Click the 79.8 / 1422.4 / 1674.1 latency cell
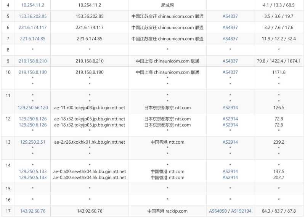The width and height of the screenshot is (305, 218). (x=279, y=61)
